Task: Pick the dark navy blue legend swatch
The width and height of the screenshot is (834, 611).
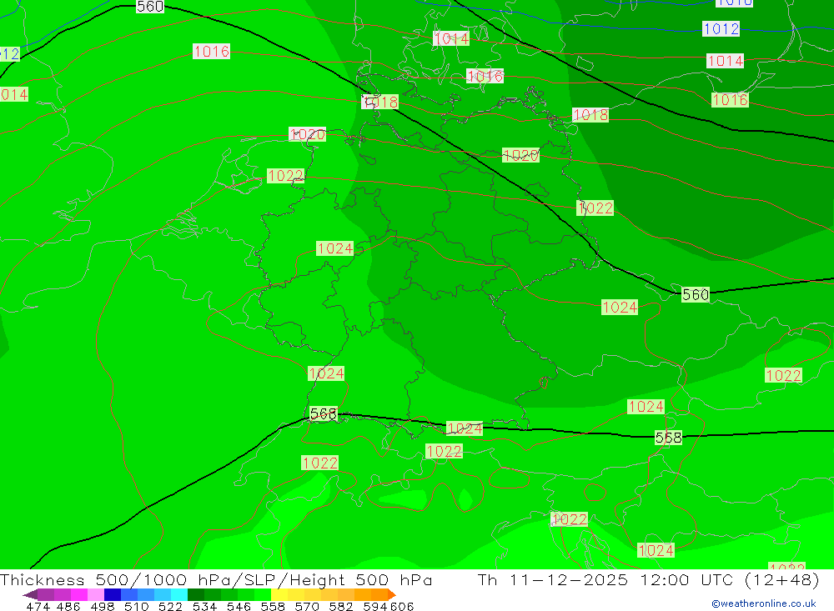Action: tap(113, 594)
